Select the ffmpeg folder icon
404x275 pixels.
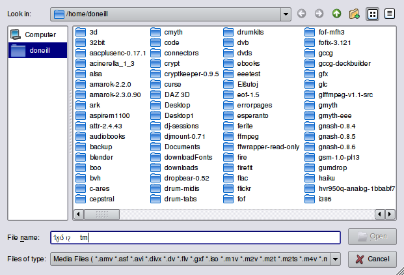(x=228, y=137)
